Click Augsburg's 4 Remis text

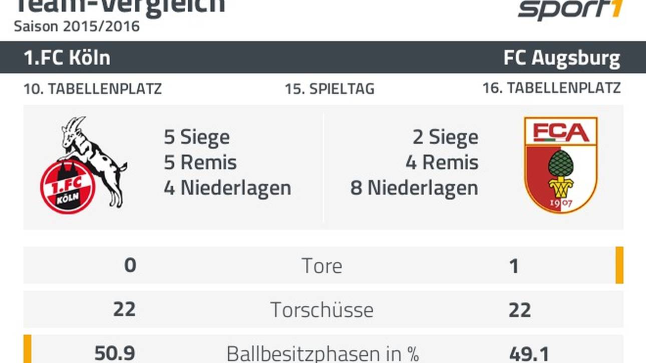(x=442, y=162)
